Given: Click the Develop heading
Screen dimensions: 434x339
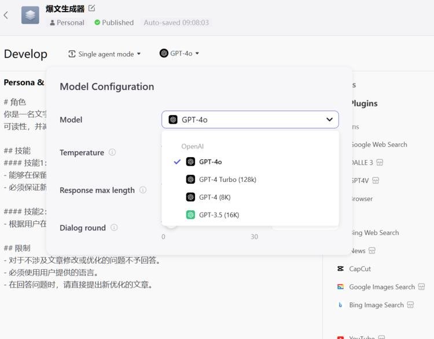Looking at the screenshot, I should (25, 54).
